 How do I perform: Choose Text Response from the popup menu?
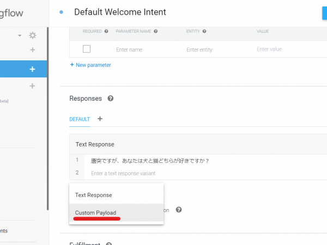[94, 195]
